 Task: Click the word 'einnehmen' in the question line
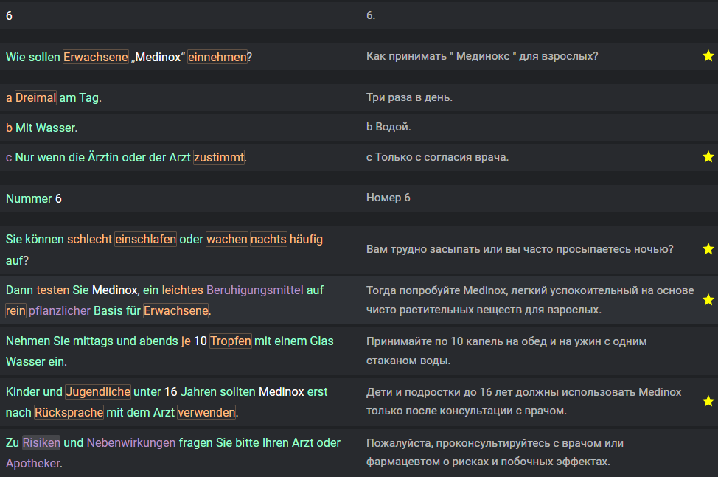pos(217,57)
